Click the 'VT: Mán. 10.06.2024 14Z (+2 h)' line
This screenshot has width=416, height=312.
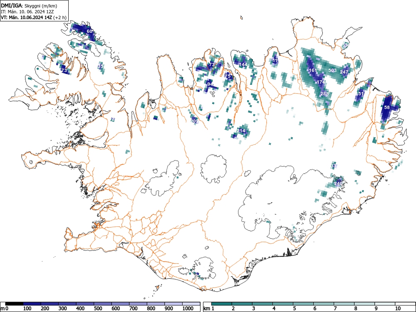click(x=34, y=17)
